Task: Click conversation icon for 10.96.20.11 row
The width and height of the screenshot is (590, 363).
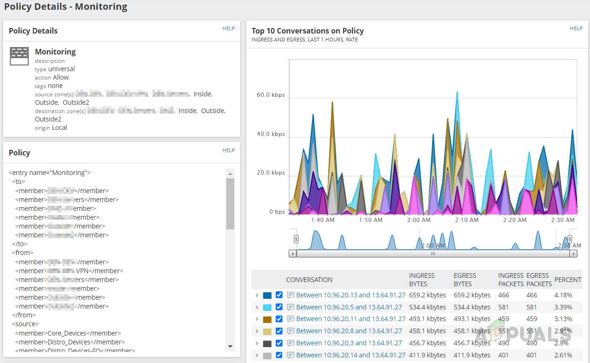Action: [x=291, y=319]
